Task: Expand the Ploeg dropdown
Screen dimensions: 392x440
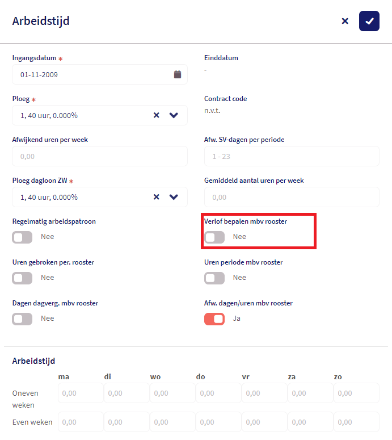Action: [x=174, y=115]
